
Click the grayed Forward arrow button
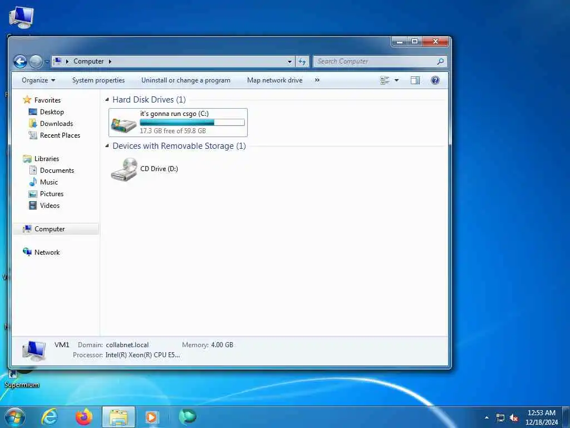[36, 61]
